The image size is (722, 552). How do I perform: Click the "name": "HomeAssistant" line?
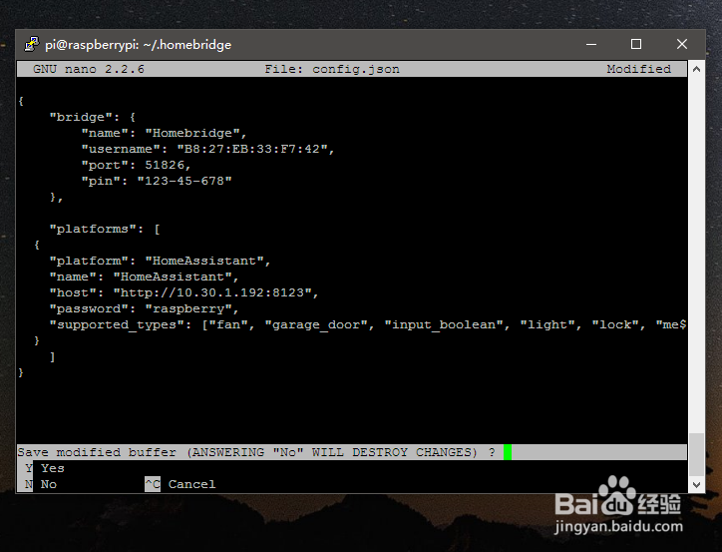point(144,276)
